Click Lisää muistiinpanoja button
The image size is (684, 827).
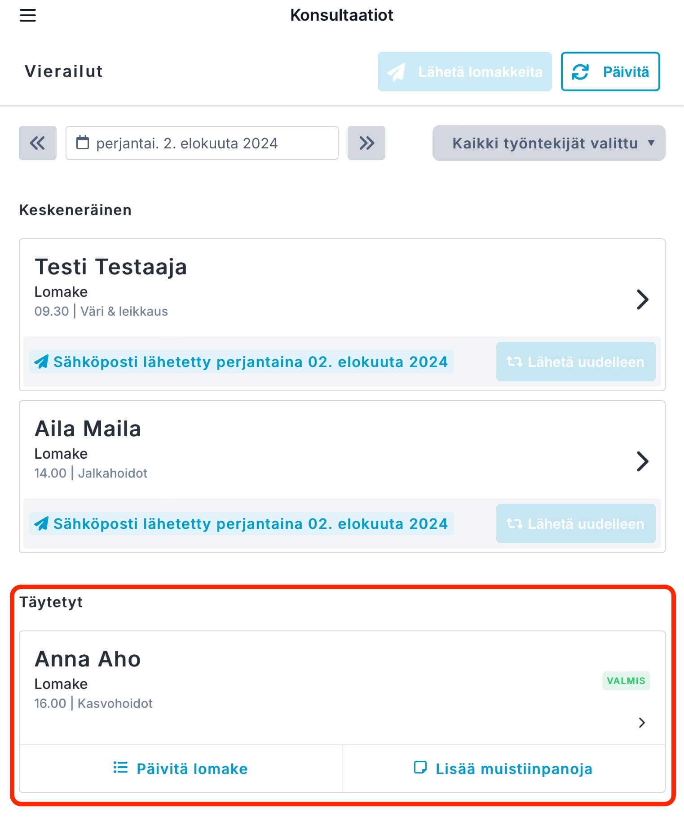coord(503,769)
